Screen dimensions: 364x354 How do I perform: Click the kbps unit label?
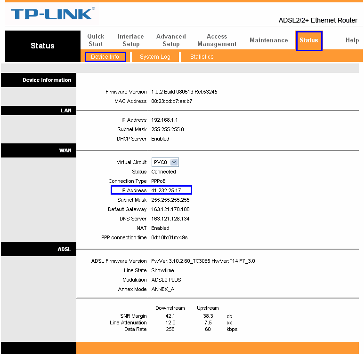pos(232,329)
